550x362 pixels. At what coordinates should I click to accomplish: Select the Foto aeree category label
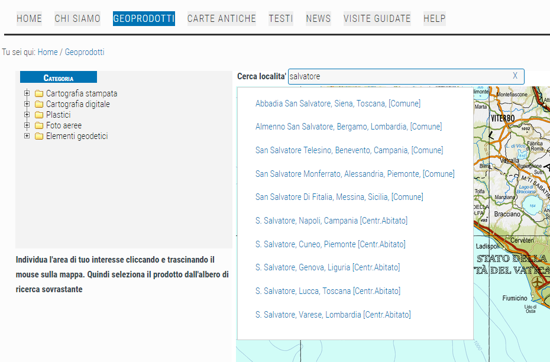[x=64, y=125]
